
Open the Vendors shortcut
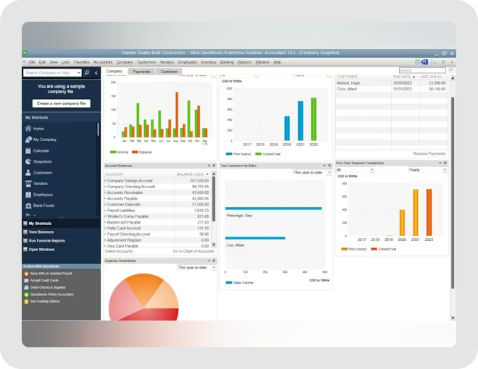36,183
